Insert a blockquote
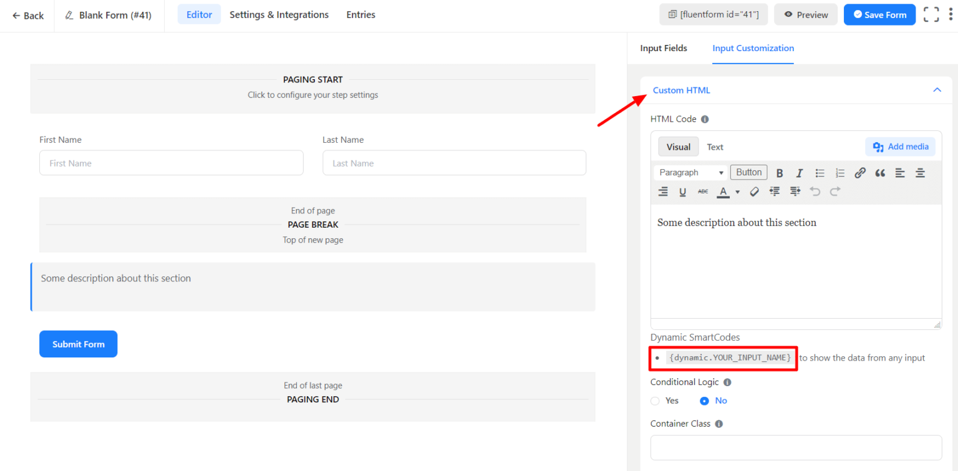958x471 pixels. pos(880,172)
